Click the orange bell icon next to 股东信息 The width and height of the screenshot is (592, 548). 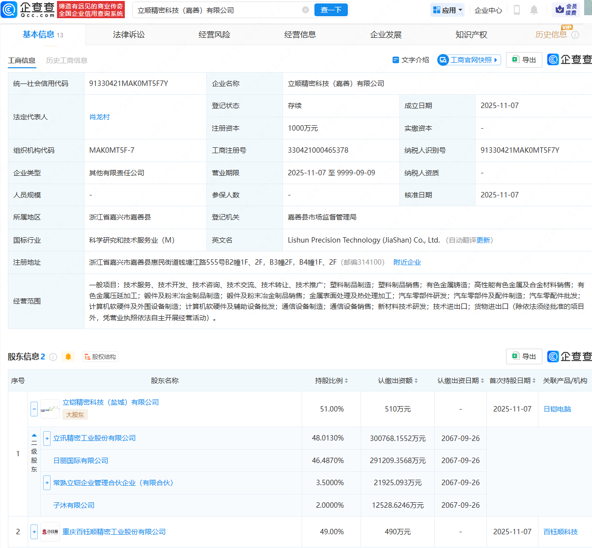click(x=68, y=356)
